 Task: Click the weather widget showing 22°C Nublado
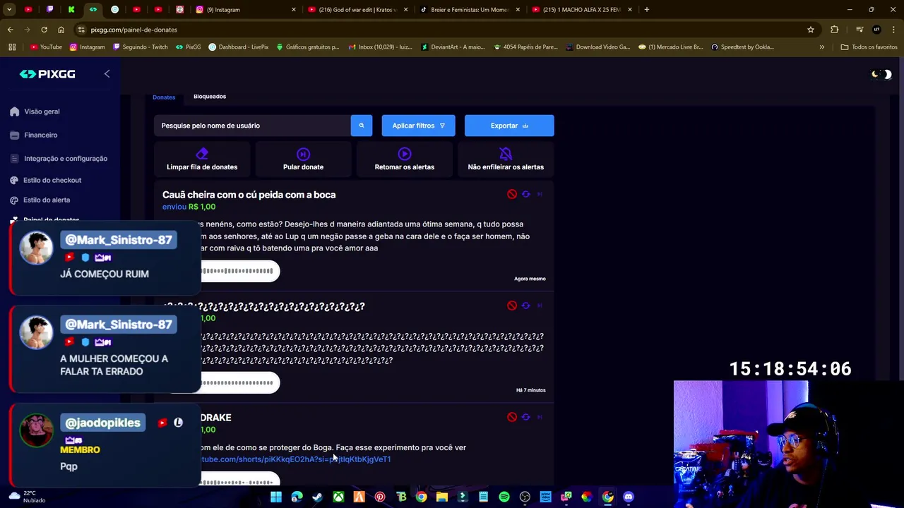click(x=27, y=497)
